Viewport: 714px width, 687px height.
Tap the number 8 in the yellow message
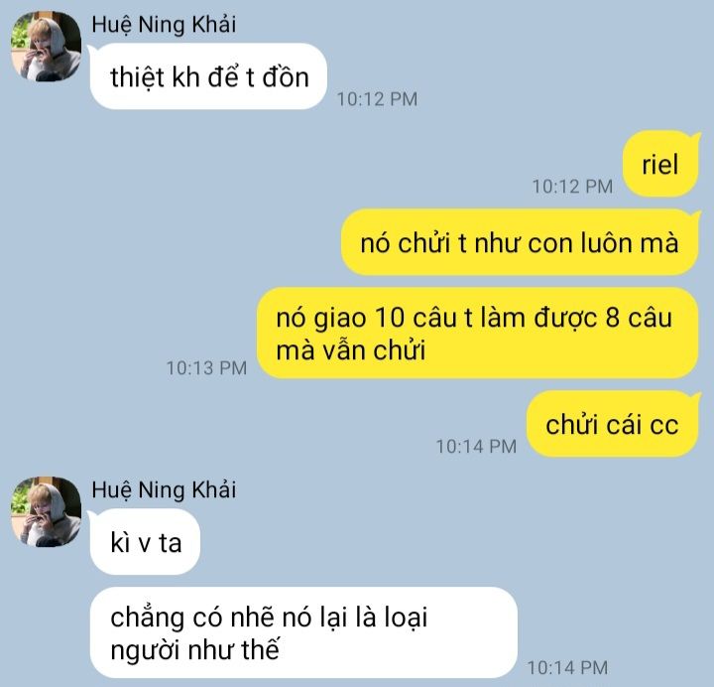[x=613, y=318]
